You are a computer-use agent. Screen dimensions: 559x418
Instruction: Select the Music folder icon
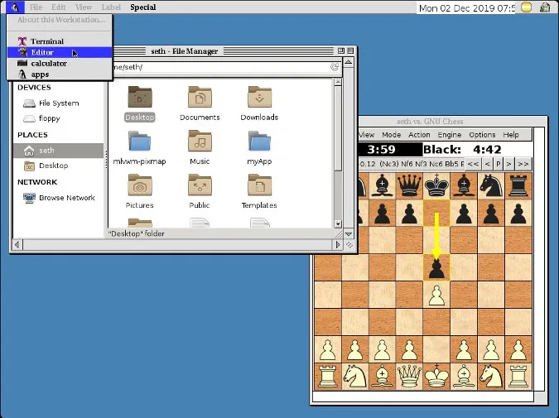(x=200, y=142)
